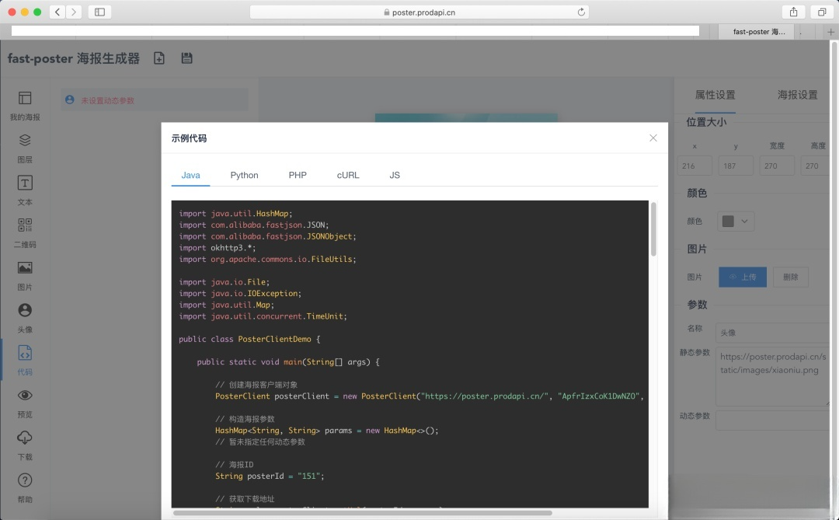Open the 预览 preview view
Image resolution: width=839 pixels, height=520 pixels.
point(24,403)
